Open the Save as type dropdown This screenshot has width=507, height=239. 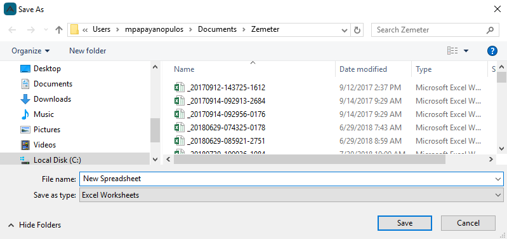click(291, 195)
